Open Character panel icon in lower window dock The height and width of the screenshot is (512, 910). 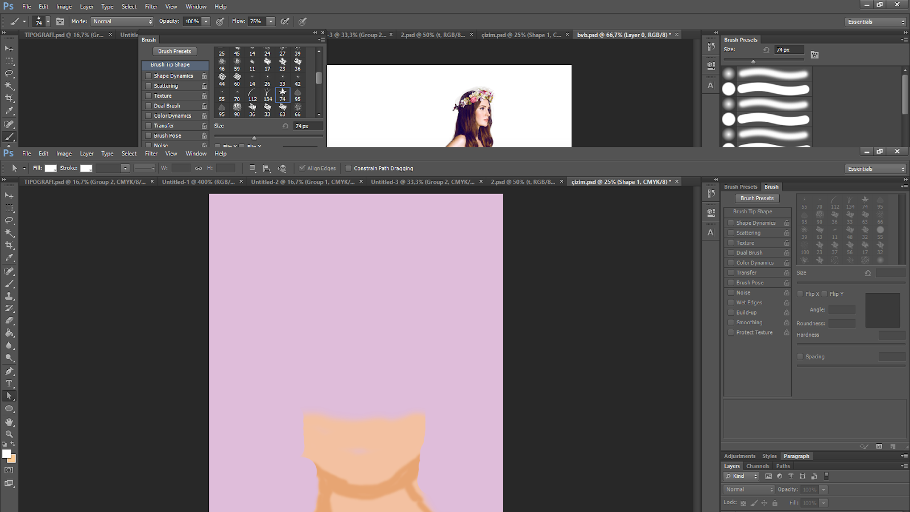point(711,232)
